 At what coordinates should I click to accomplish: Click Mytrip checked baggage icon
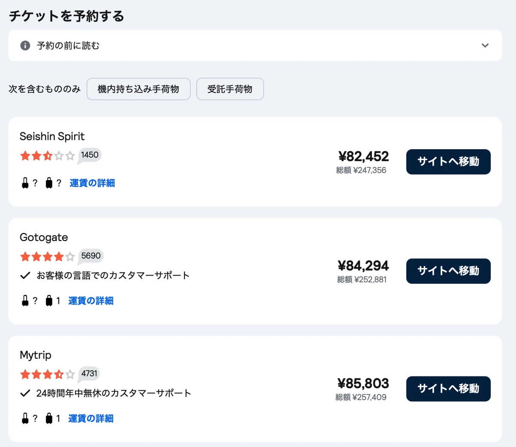click(49, 419)
